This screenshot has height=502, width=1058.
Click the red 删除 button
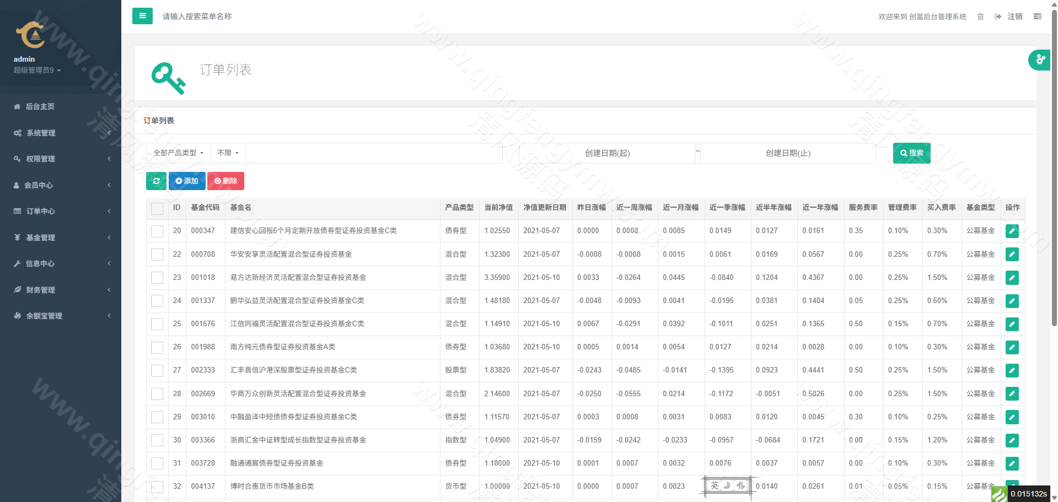pyautogui.click(x=225, y=181)
